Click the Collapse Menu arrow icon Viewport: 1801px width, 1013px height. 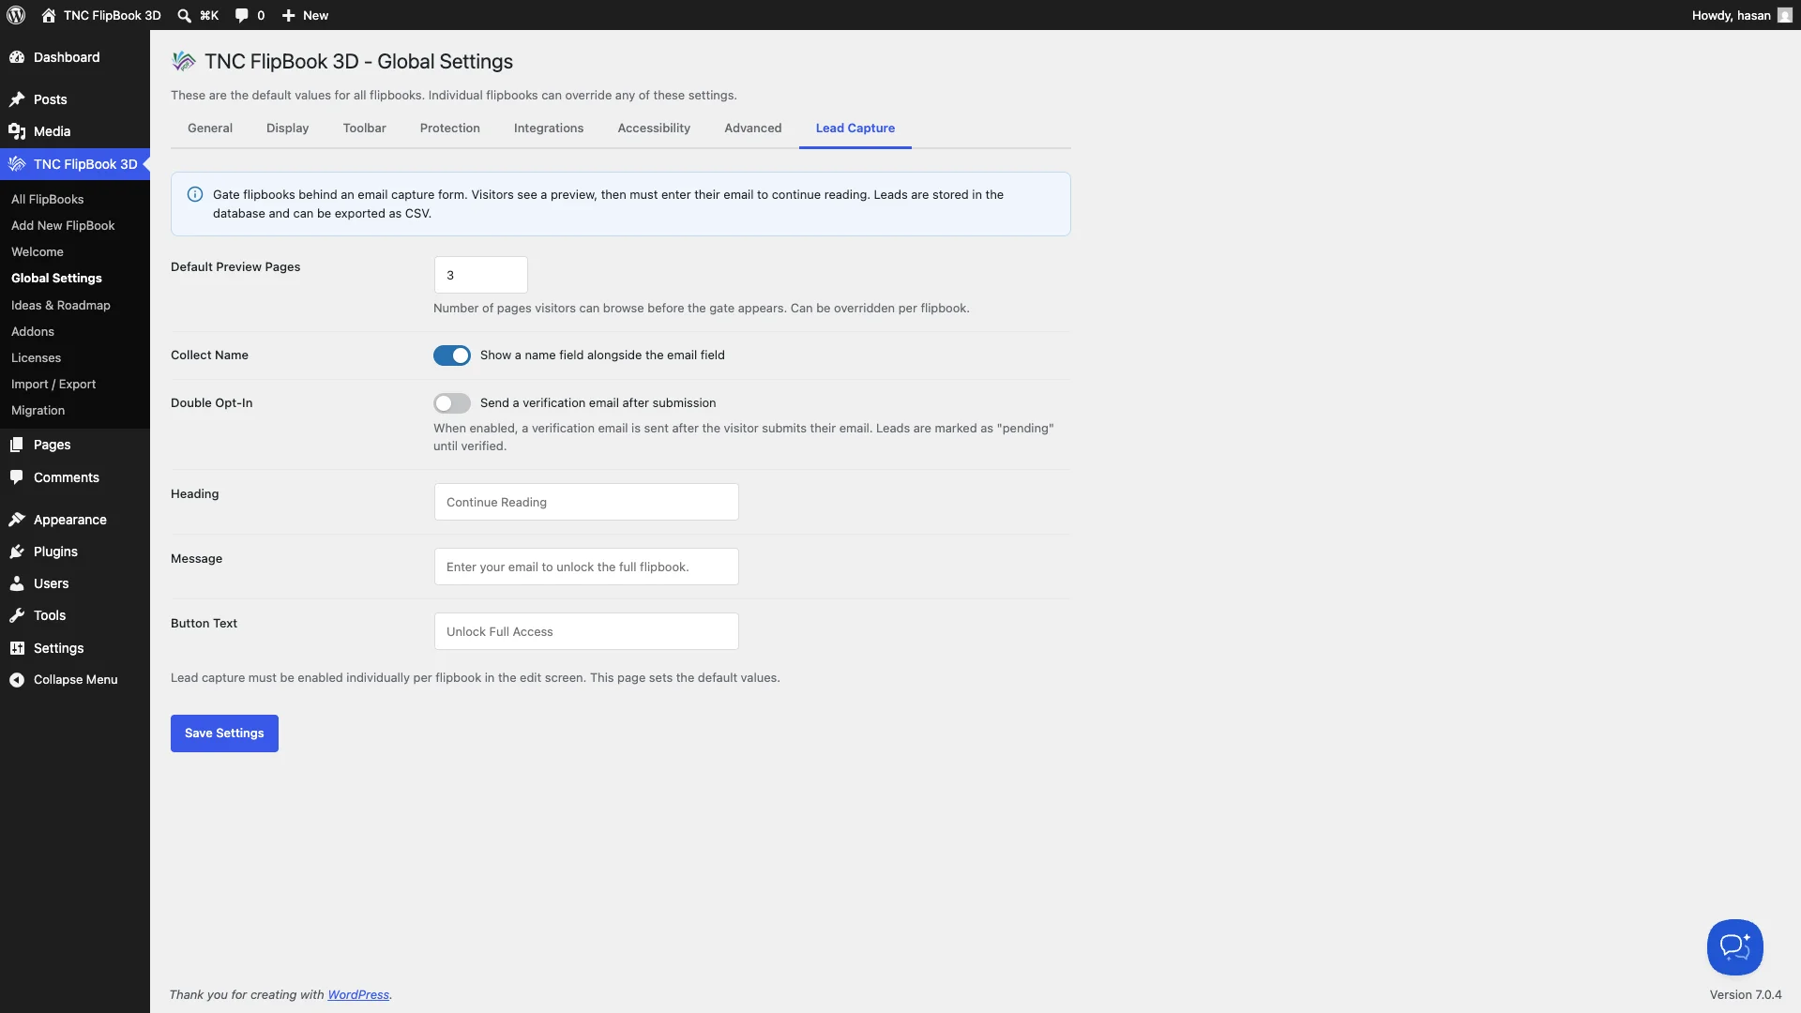pyautogui.click(x=17, y=680)
